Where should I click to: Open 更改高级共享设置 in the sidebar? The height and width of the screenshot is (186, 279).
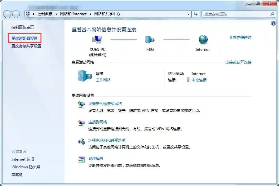click(26, 46)
